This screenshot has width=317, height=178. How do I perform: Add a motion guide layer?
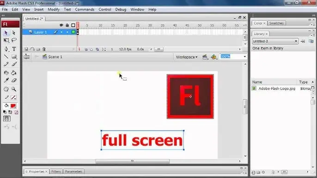pyautogui.click(x=32, y=49)
